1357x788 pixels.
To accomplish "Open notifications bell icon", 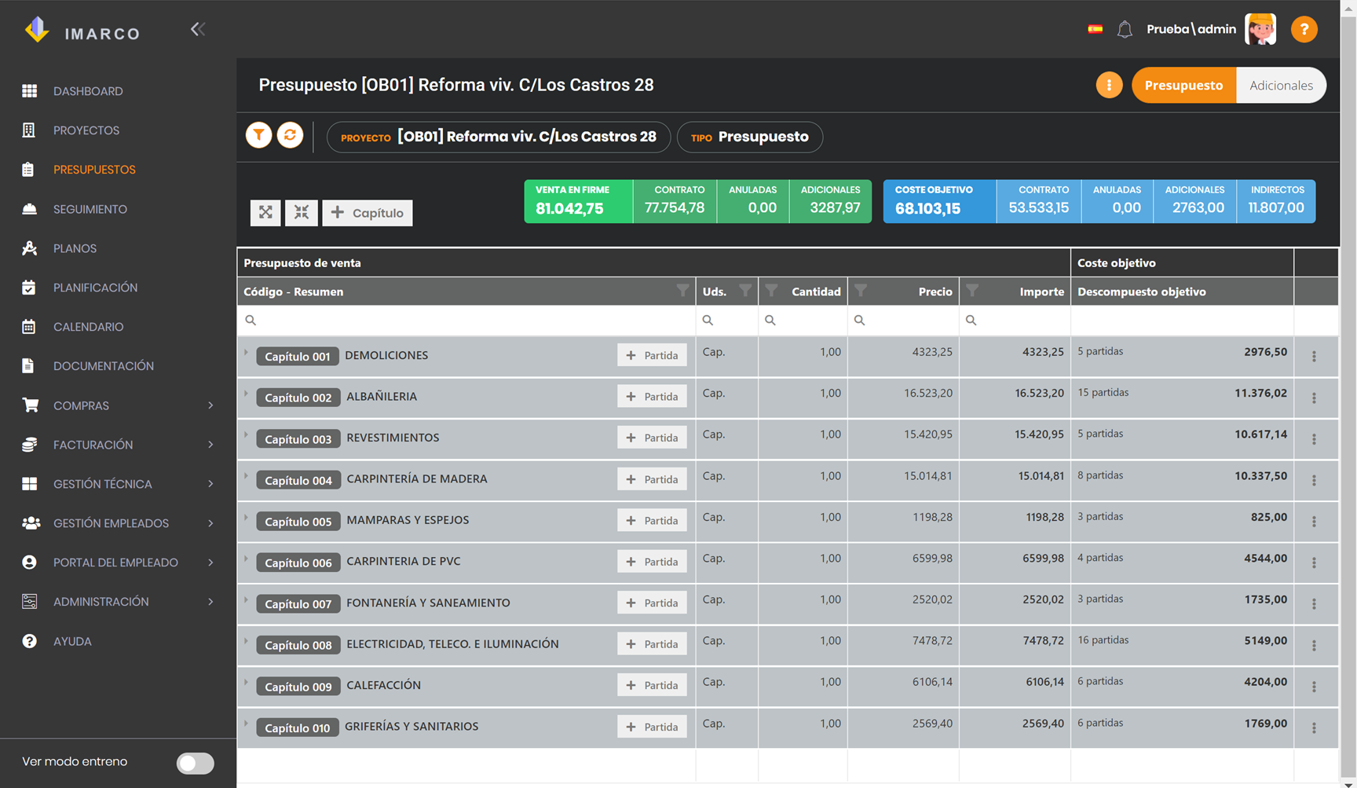I will (1125, 30).
